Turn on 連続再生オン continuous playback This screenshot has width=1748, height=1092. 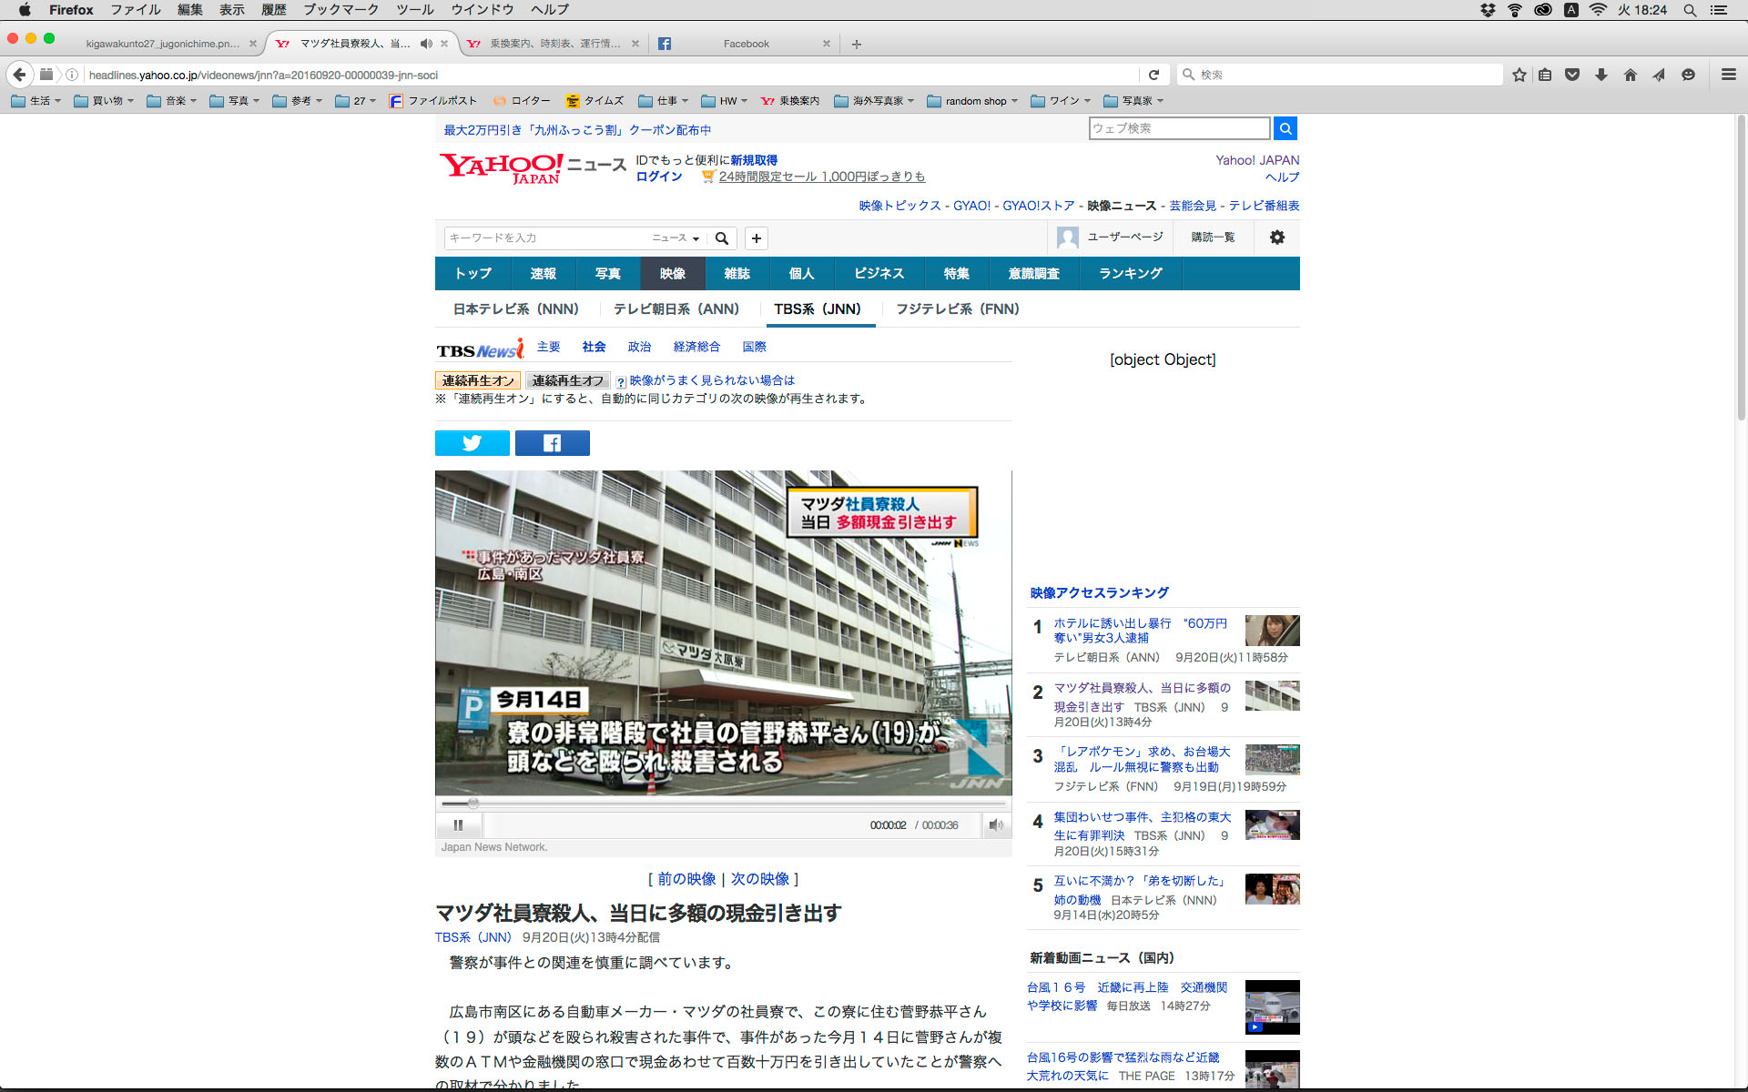coord(477,380)
